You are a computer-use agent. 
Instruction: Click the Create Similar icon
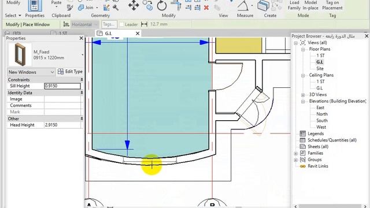coord(264,5)
